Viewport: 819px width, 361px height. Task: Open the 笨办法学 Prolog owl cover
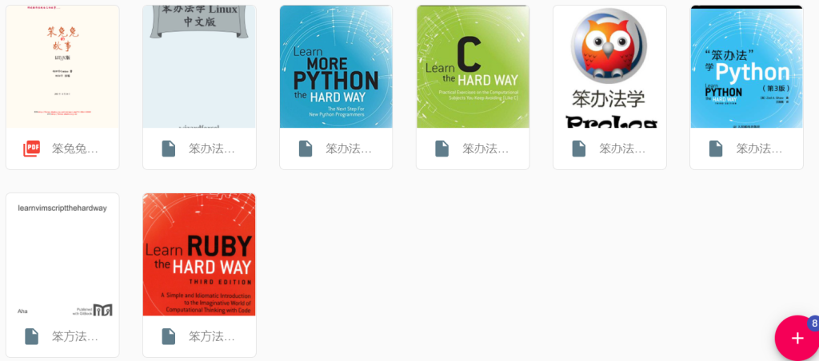(609, 67)
